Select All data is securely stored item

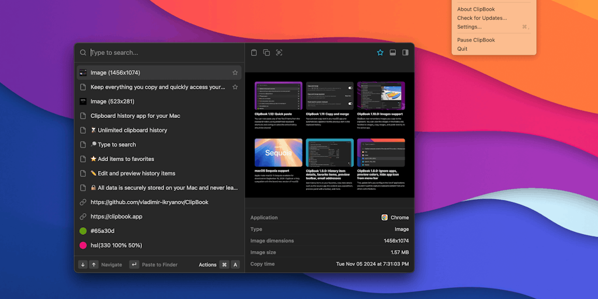[159, 187]
